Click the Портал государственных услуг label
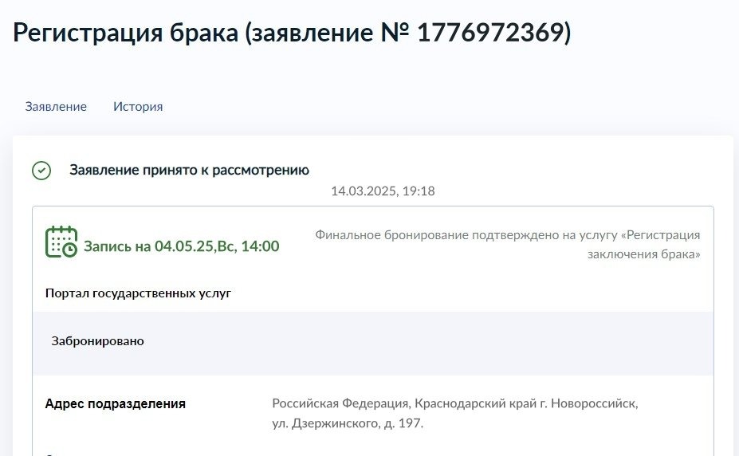The height and width of the screenshot is (456, 739). [x=138, y=293]
